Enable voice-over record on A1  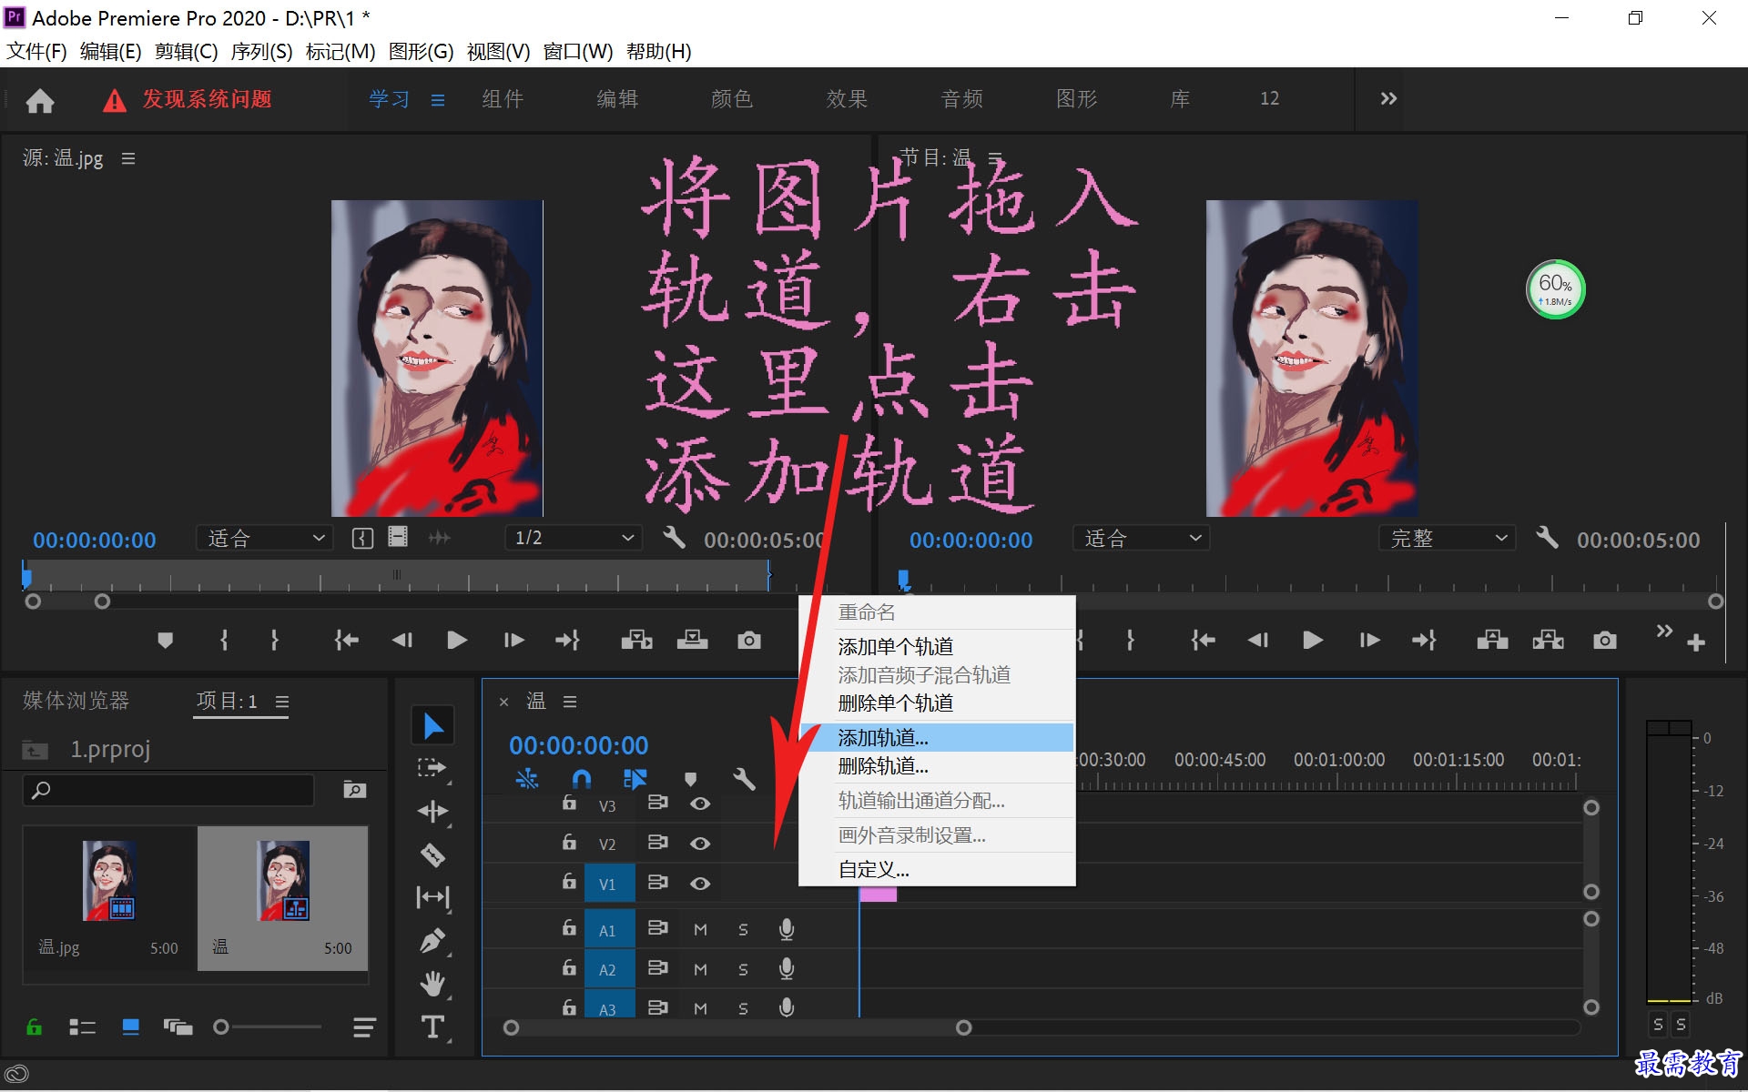click(x=787, y=929)
